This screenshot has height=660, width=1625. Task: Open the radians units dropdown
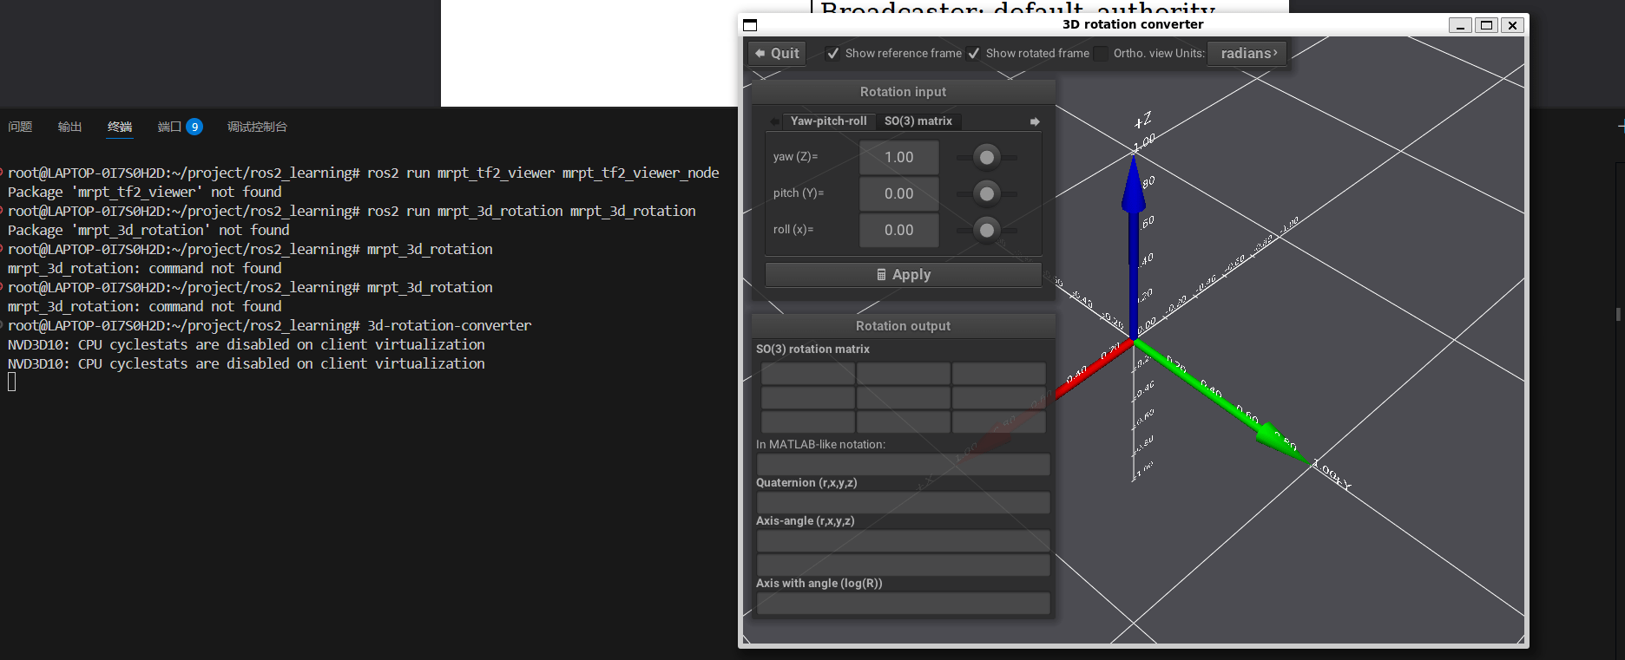pyautogui.click(x=1247, y=54)
